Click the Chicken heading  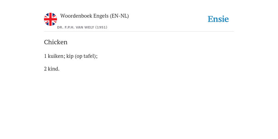pos(56,42)
